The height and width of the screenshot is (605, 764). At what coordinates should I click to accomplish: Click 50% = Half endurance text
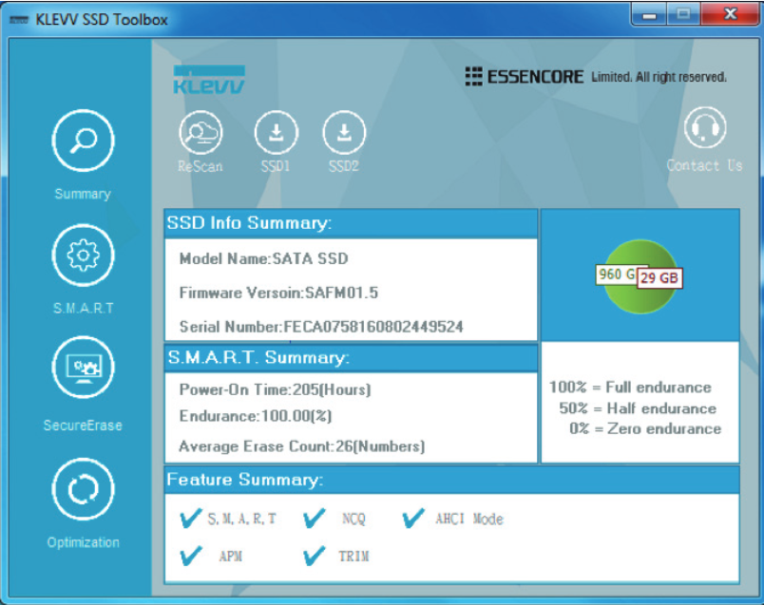click(x=638, y=408)
